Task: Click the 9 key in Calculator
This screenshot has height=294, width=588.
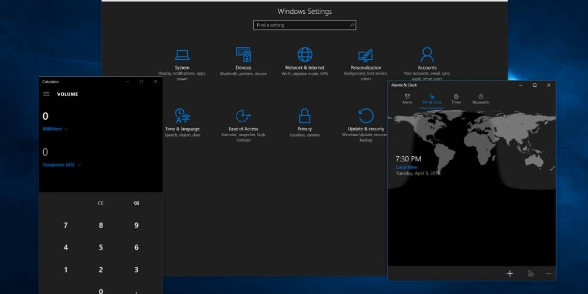Action: click(x=136, y=225)
